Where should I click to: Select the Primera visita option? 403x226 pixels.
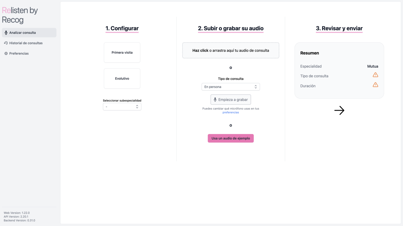point(122,52)
